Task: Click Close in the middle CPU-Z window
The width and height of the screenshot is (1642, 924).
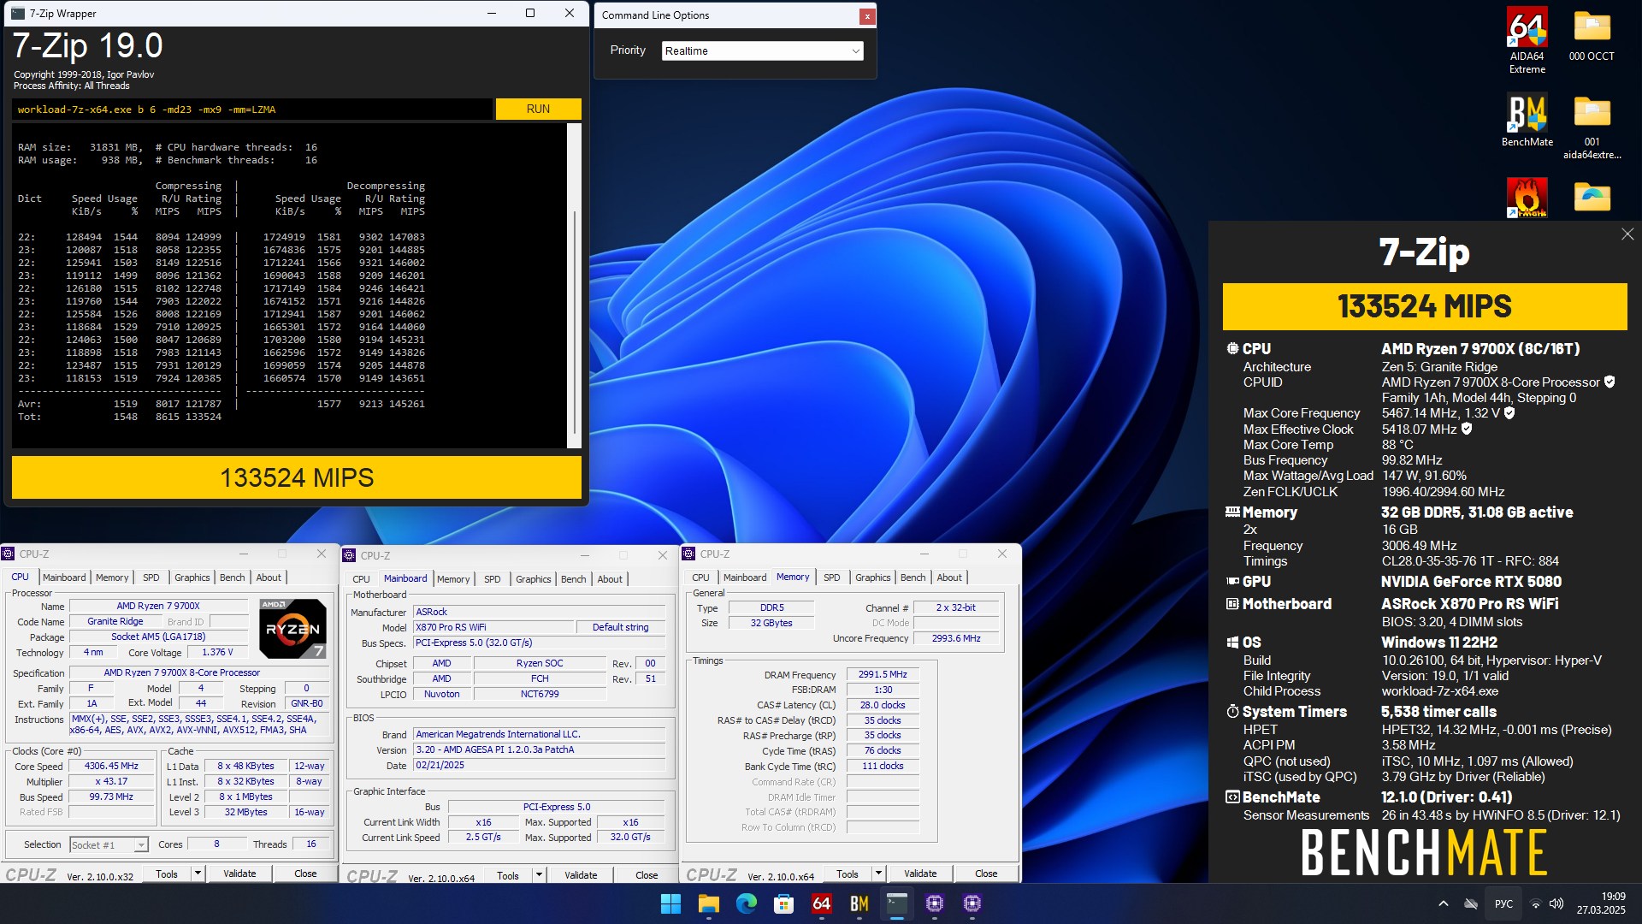Action: tap(647, 875)
